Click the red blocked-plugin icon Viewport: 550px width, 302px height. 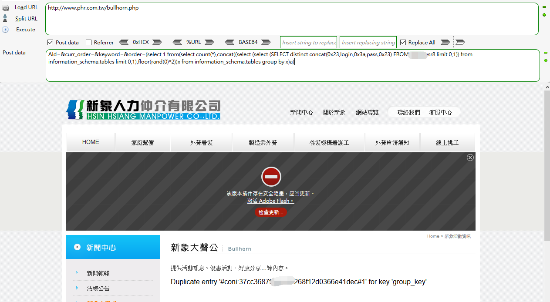coord(271,177)
